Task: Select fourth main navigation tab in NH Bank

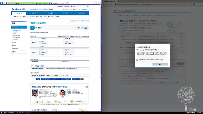Action: [65, 13]
